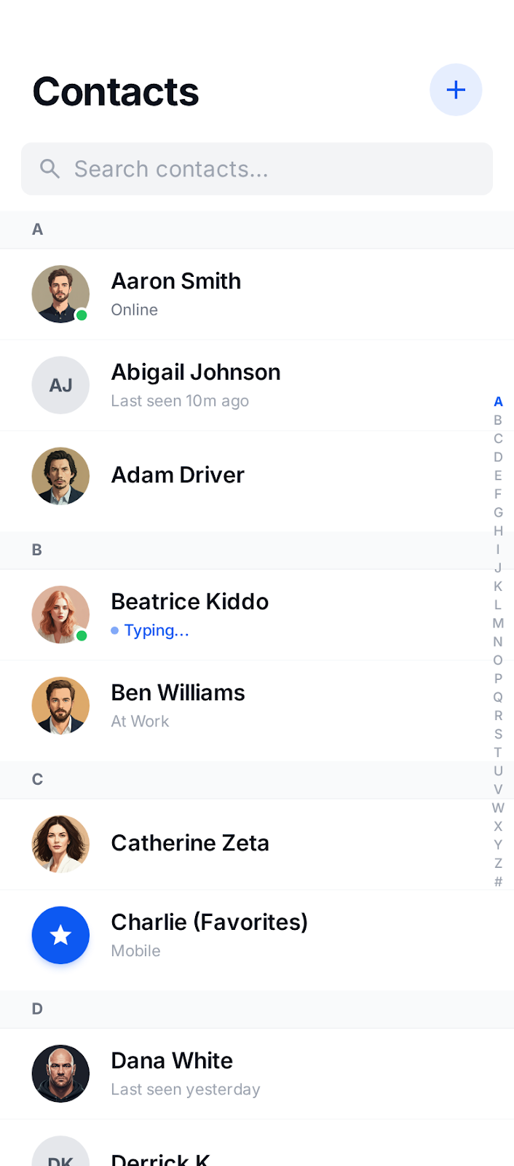Tap Catherine Zeta's profile photo
Screen dimensions: 514x1166
click(60, 844)
